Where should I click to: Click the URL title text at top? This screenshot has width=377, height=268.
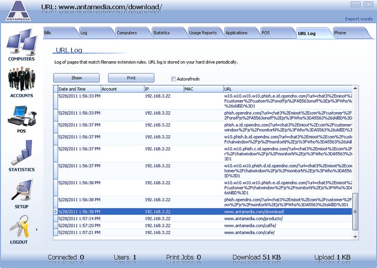(x=102, y=7)
